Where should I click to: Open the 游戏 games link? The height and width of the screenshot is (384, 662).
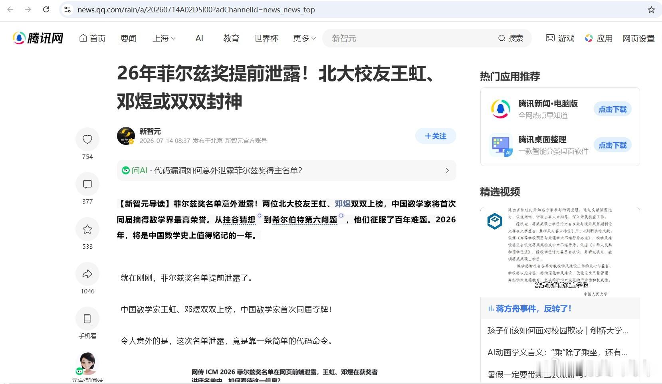[560, 38]
